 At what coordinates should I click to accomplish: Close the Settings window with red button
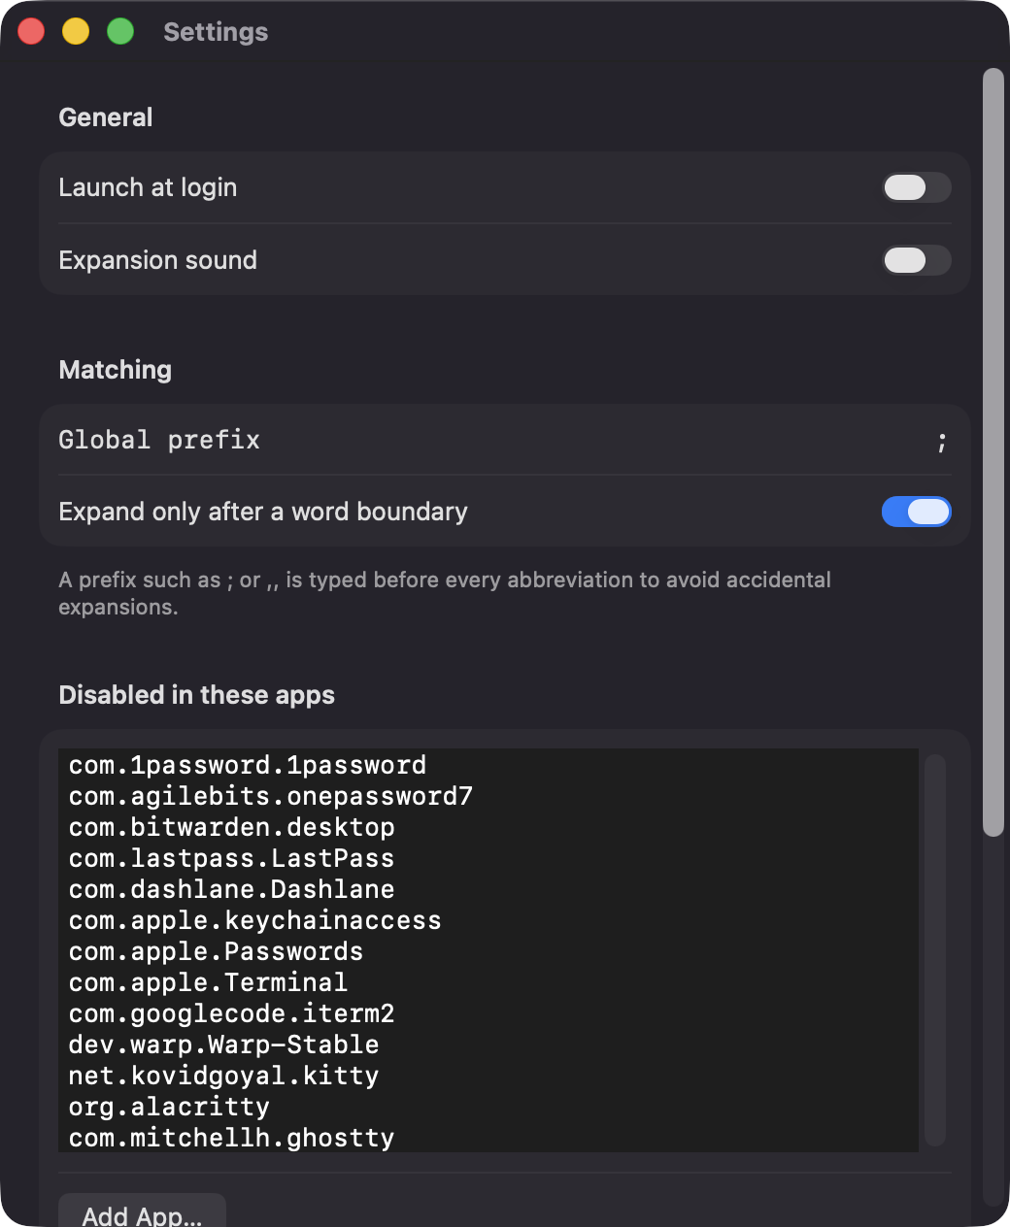point(31,31)
